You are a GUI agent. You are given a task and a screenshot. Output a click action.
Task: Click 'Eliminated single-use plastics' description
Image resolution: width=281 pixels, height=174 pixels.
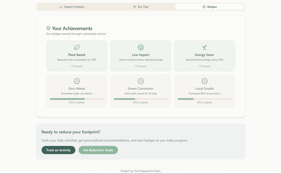(77, 93)
